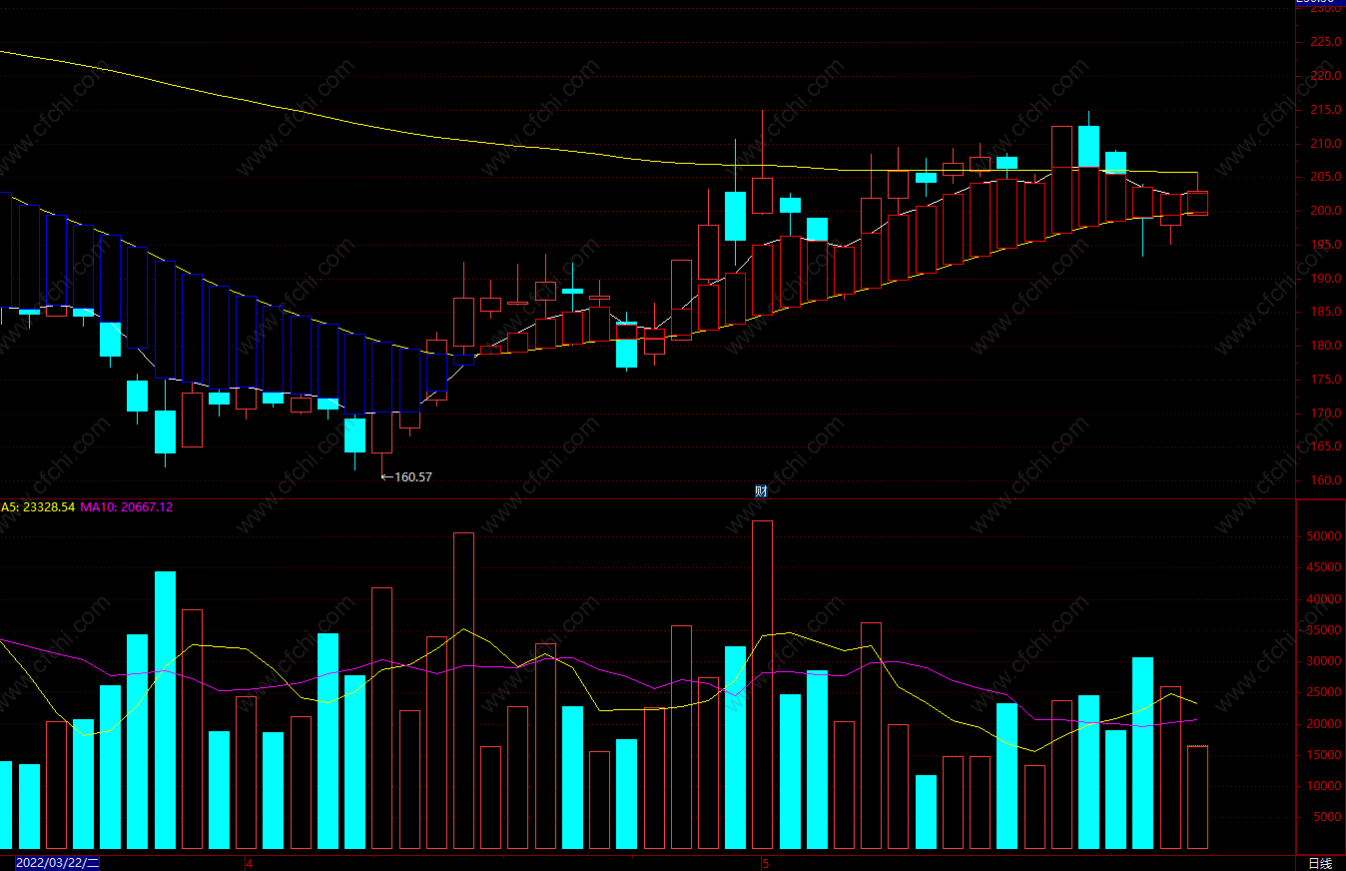Click the 175.0 price axis label
Viewport: 1346px width, 871px height.
coord(1323,380)
